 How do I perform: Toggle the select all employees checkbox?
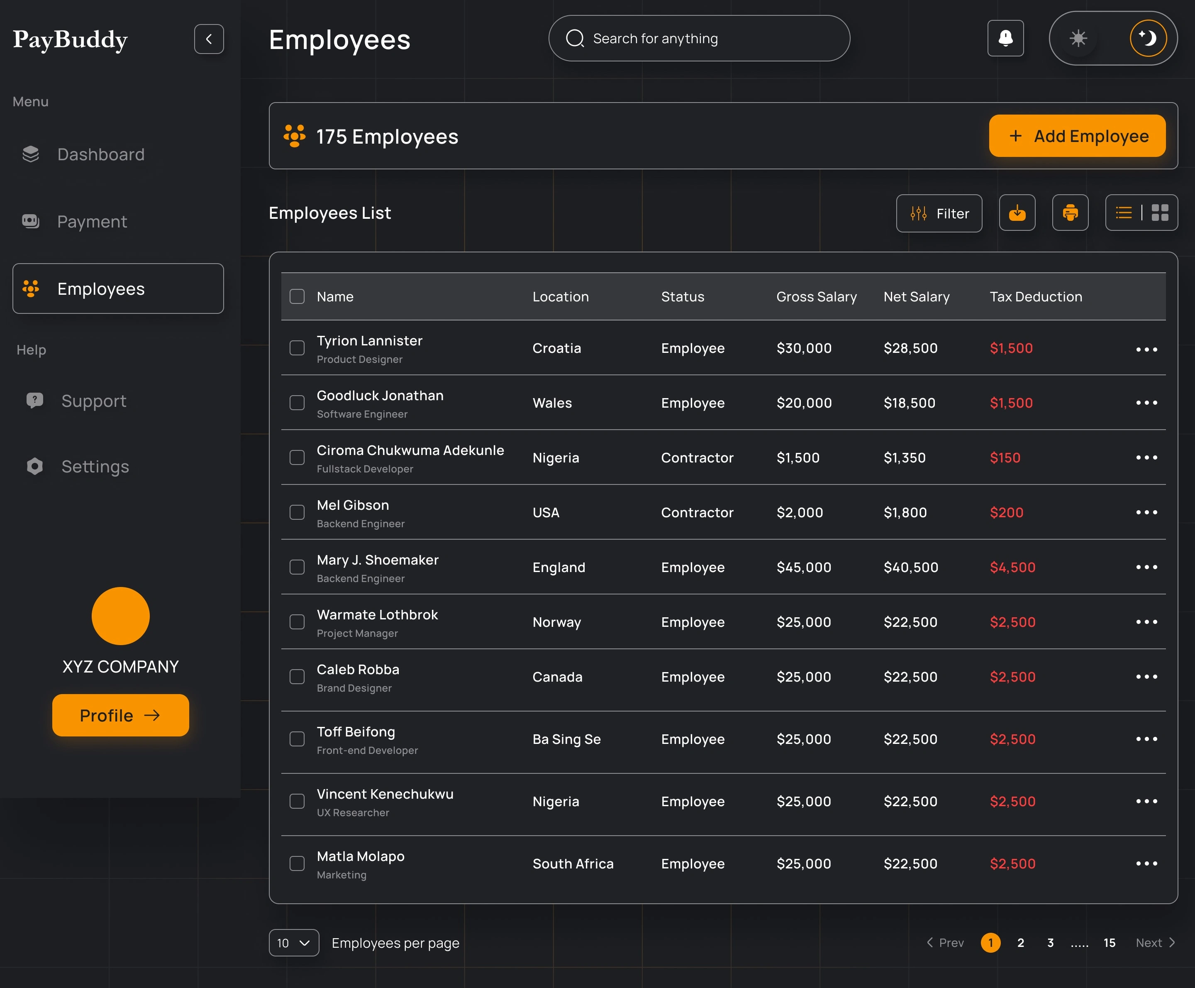coord(298,296)
